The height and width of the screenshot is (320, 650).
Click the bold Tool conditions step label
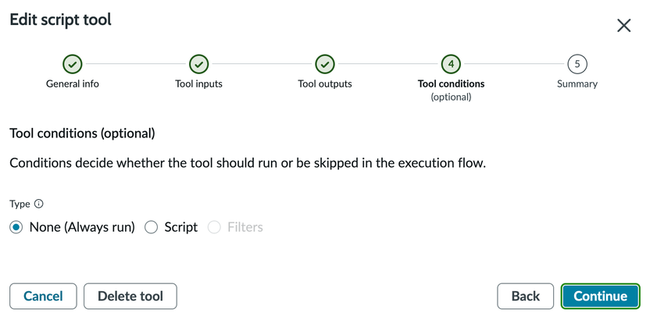click(x=451, y=84)
